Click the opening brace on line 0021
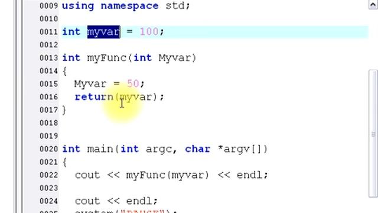 tap(64, 162)
